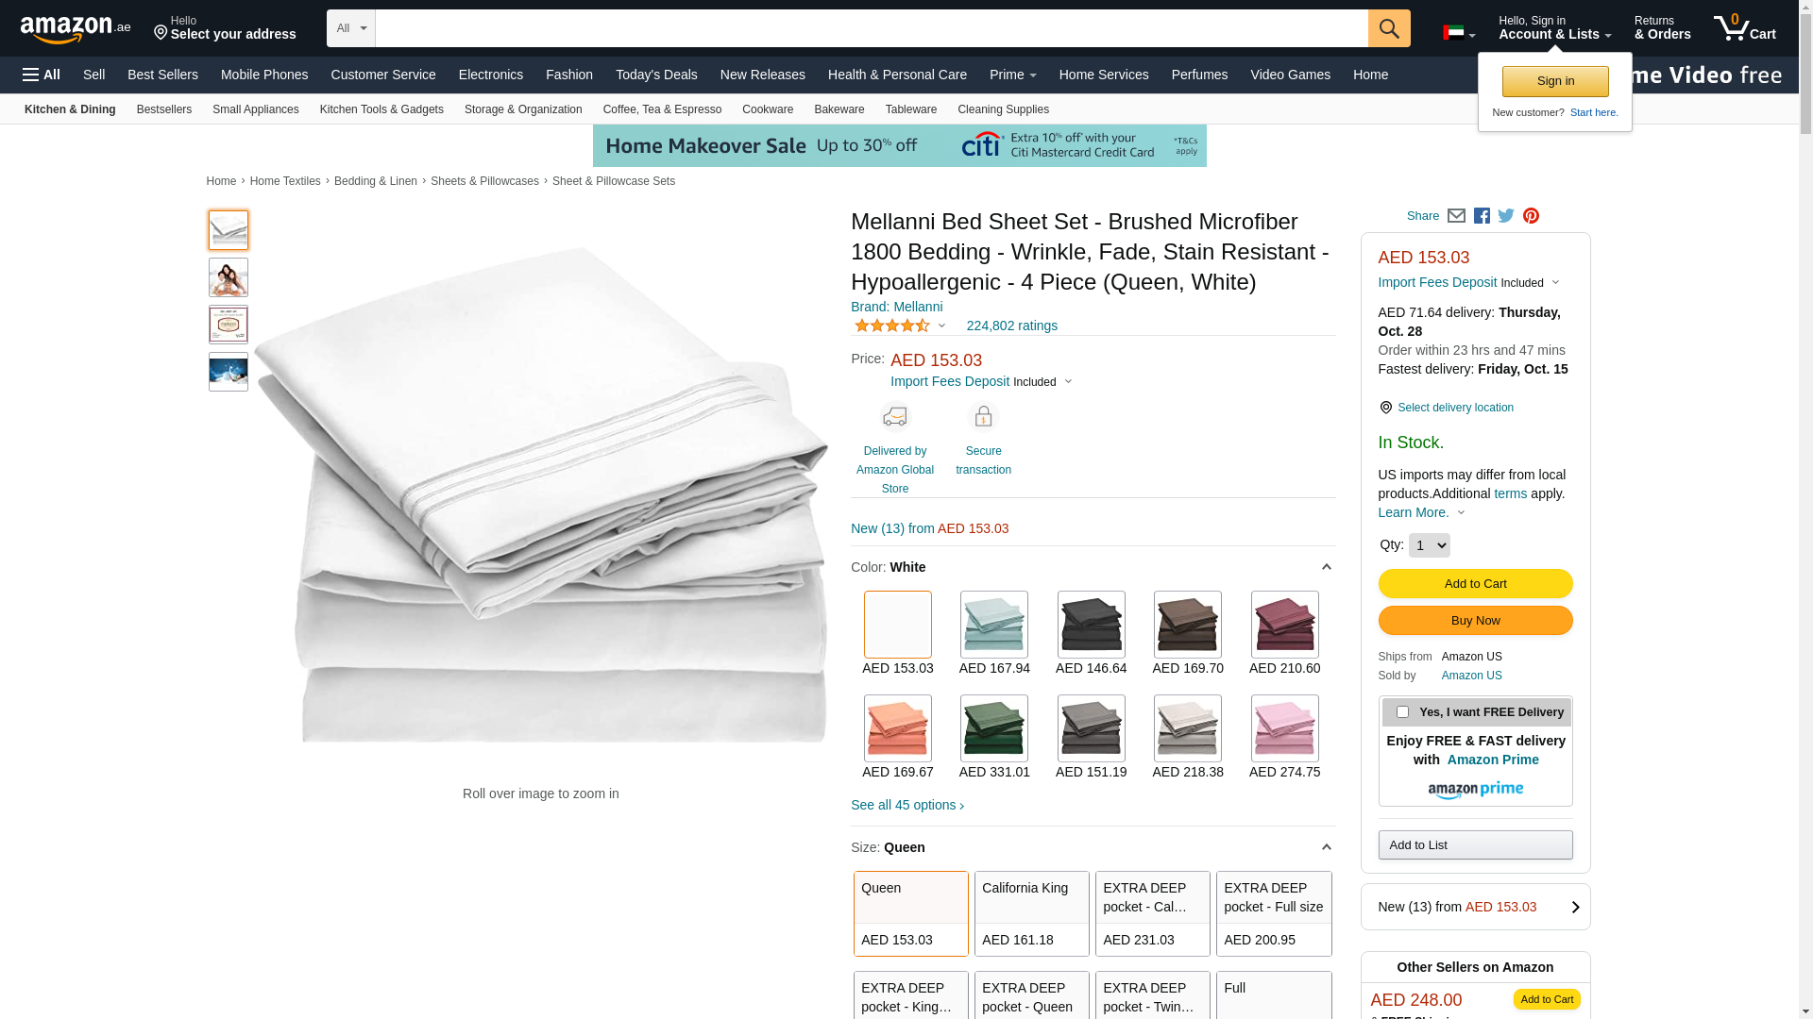The height and width of the screenshot is (1019, 1813).
Task: Share product on Twitter
Action: 1506,216
